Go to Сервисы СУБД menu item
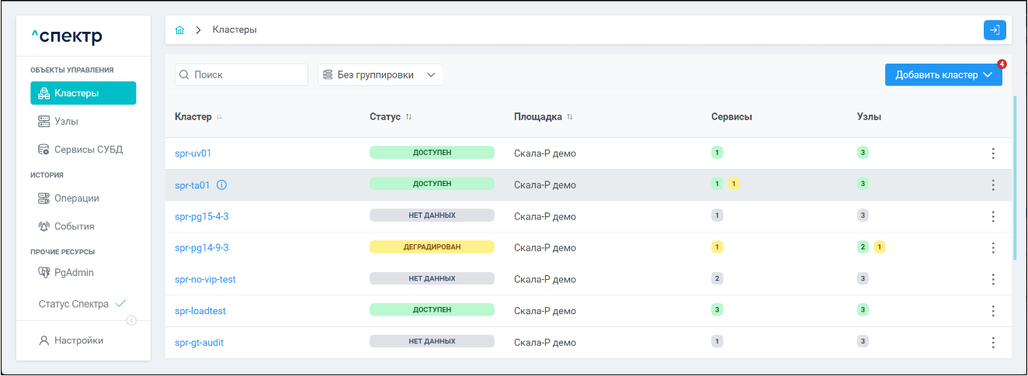 click(88, 150)
